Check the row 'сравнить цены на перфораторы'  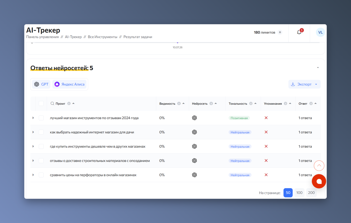tap(41, 175)
